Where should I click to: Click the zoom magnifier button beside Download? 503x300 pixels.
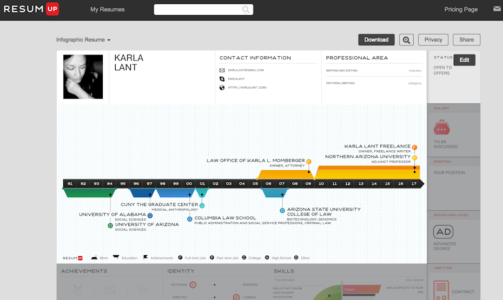(406, 39)
